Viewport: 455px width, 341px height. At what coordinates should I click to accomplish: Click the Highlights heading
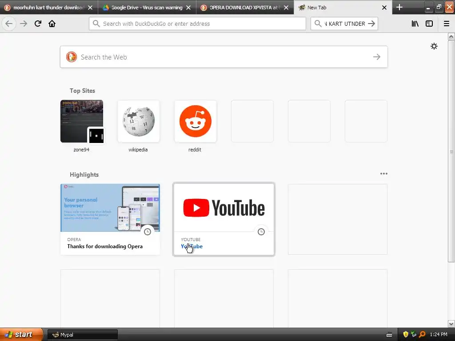[x=84, y=174]
